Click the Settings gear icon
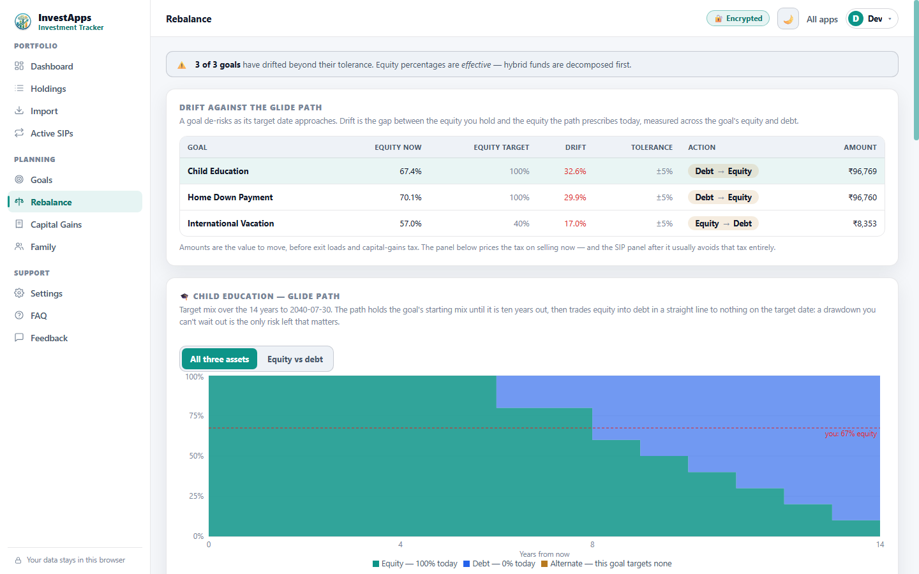Viewport: 919px width, 574px height. click(19, 293)
